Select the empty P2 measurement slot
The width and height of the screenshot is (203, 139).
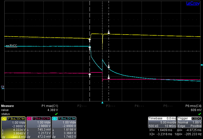pos(82,106)
